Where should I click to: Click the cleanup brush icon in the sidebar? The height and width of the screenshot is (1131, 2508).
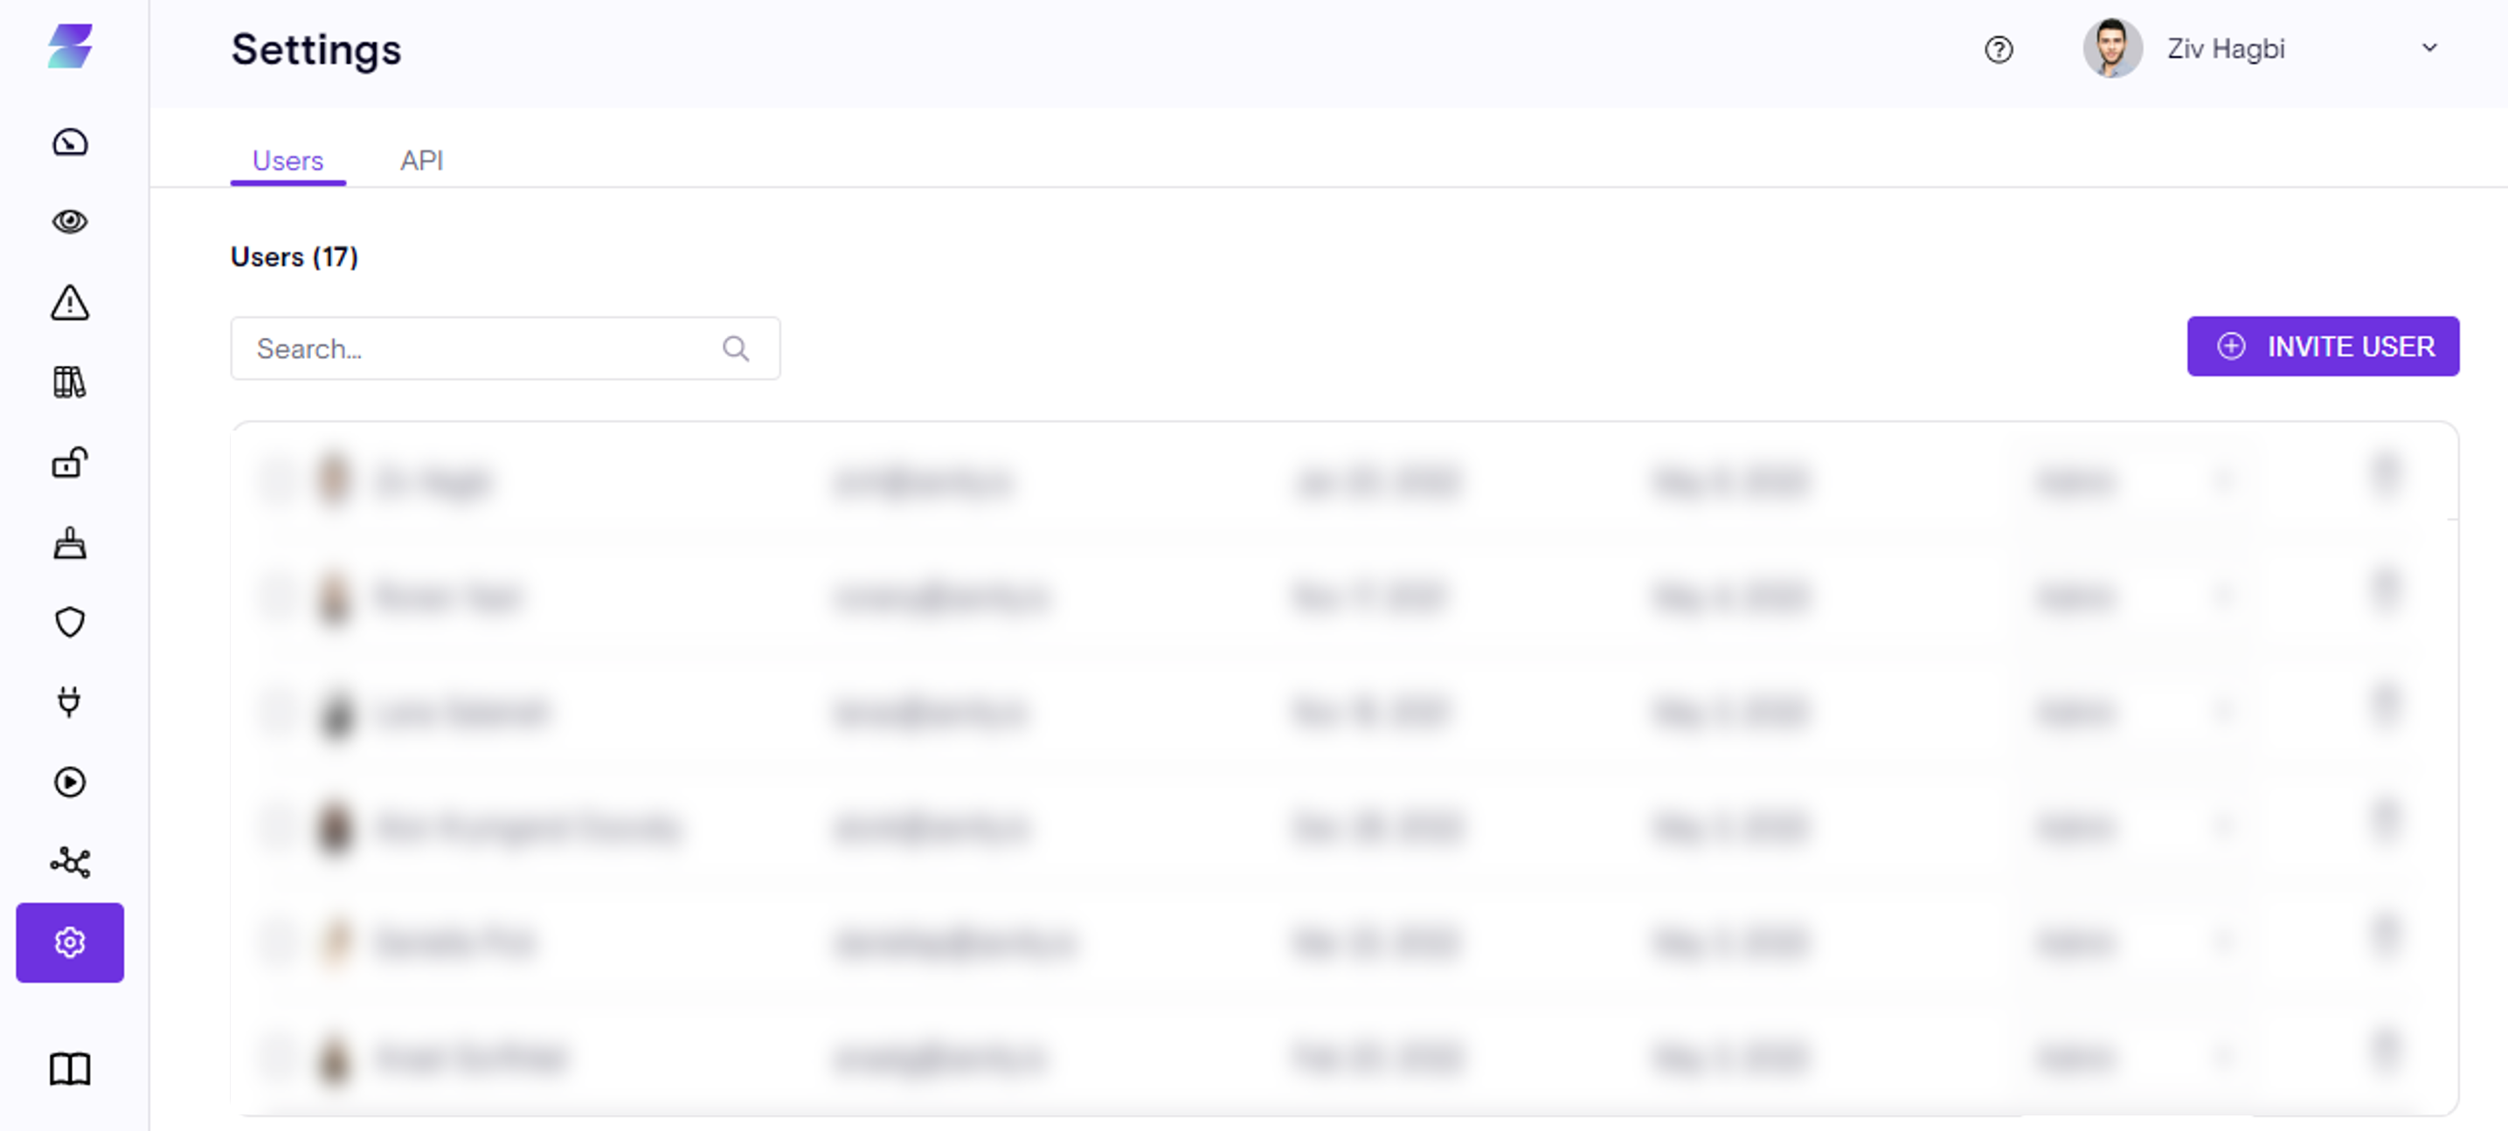69,543
